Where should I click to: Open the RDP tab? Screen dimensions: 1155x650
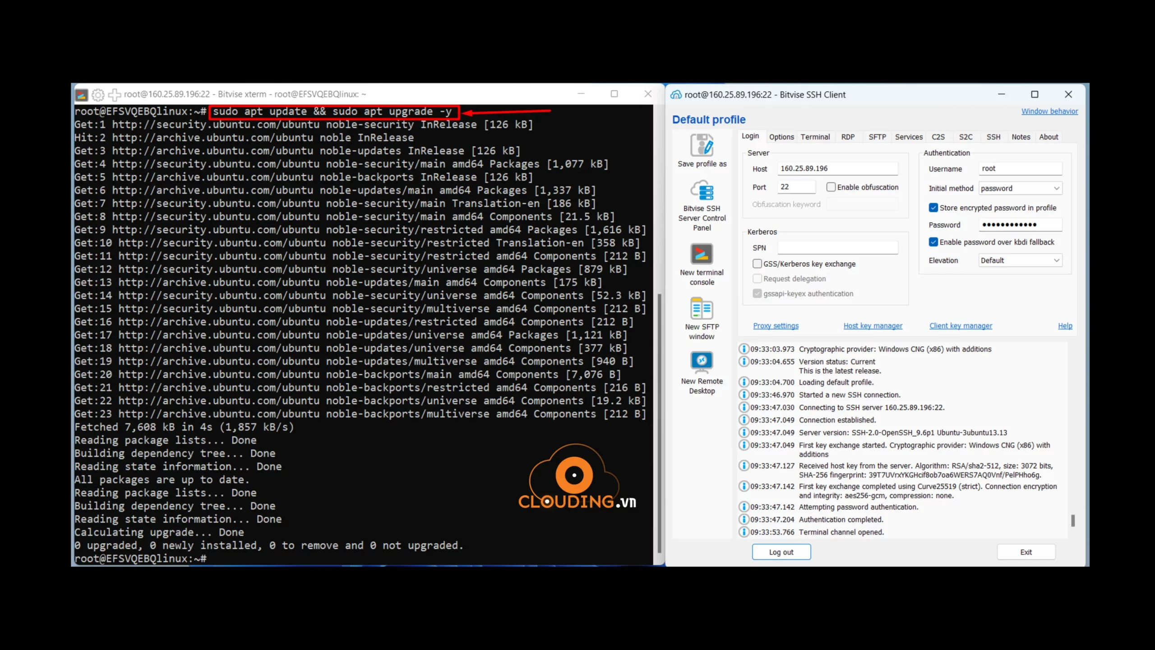click(848, 137)
